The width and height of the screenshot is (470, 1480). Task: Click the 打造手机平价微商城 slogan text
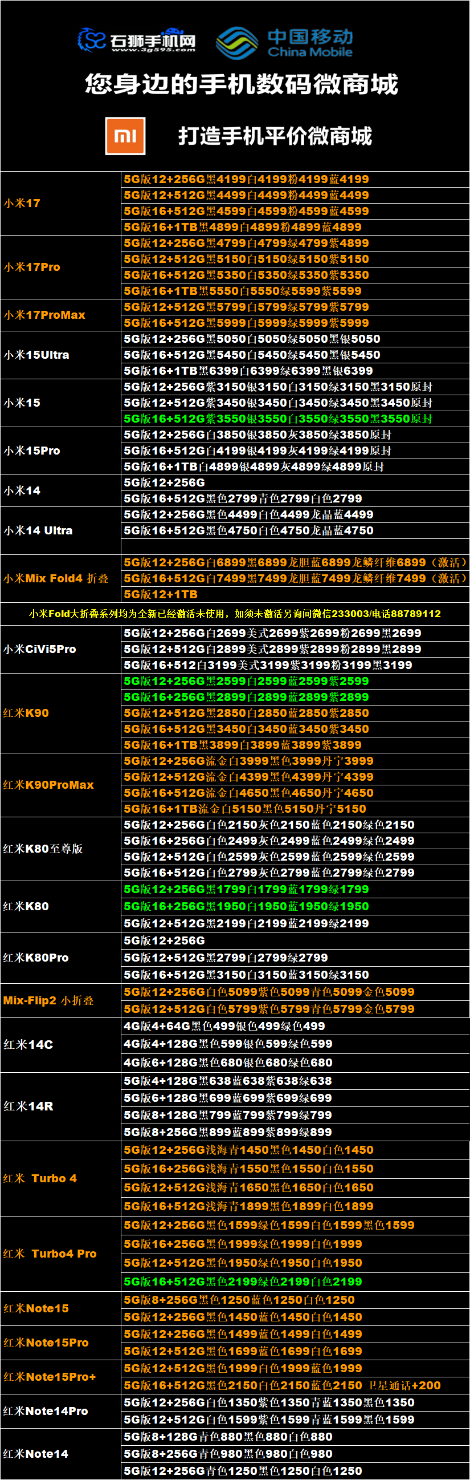(275, 136)
